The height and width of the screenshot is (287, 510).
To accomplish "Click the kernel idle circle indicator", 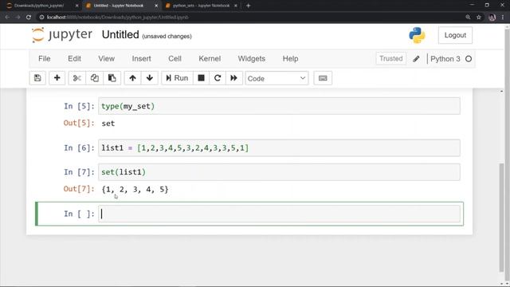I will (469, 59).
